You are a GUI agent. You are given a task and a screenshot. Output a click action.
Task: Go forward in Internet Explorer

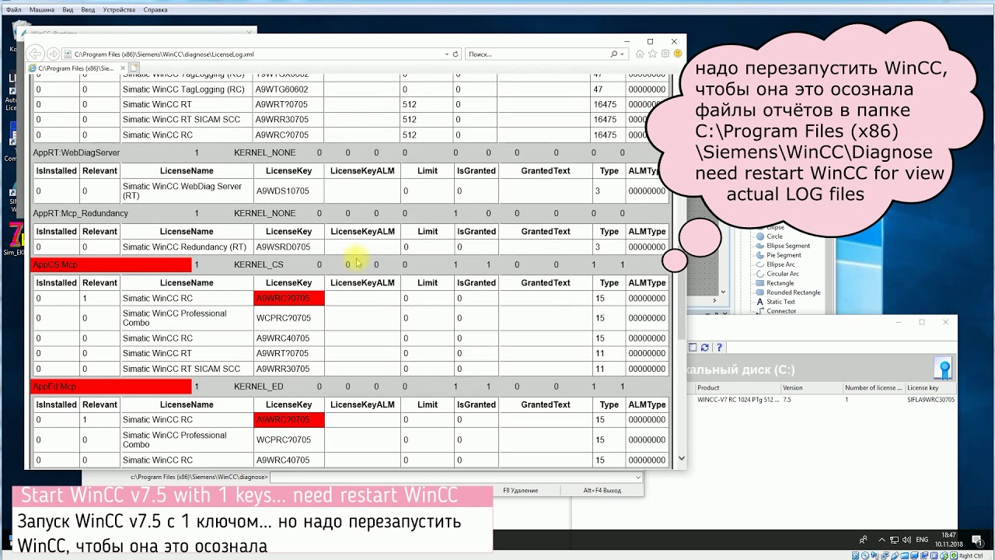click(x=53, y=54)
